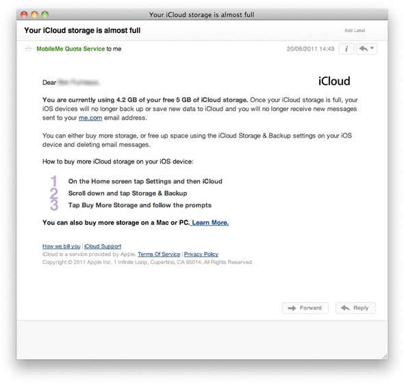Click the window title bar text
Viewport: 404px width, 383px height.
tap(202, 14)
